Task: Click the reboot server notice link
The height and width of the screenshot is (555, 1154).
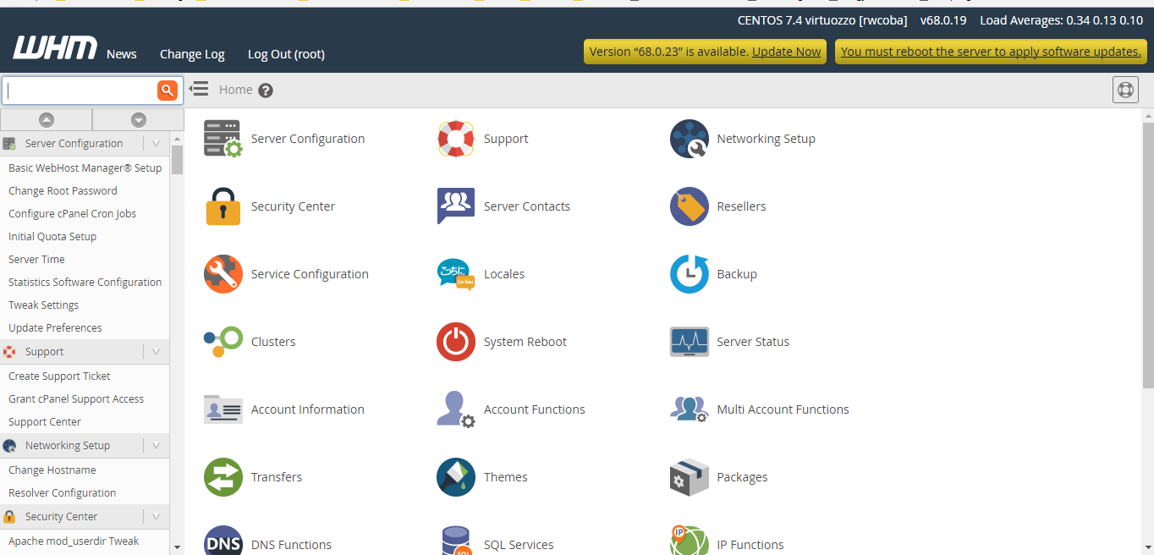Action: pyautogui.click(x=991, y=52)
